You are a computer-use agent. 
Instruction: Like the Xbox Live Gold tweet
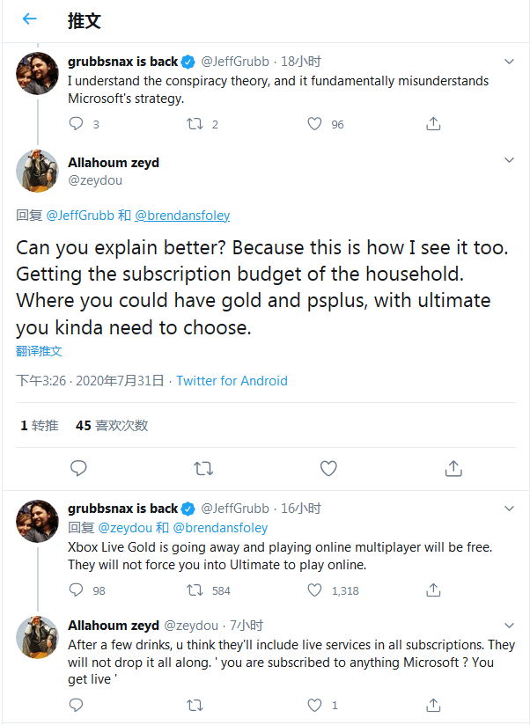314,590
